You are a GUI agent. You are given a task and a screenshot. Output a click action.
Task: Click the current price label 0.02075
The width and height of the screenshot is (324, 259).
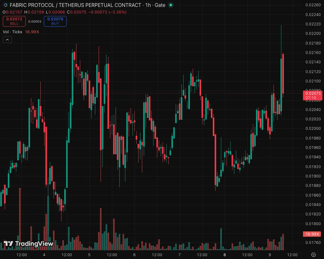tap(313, 96)
